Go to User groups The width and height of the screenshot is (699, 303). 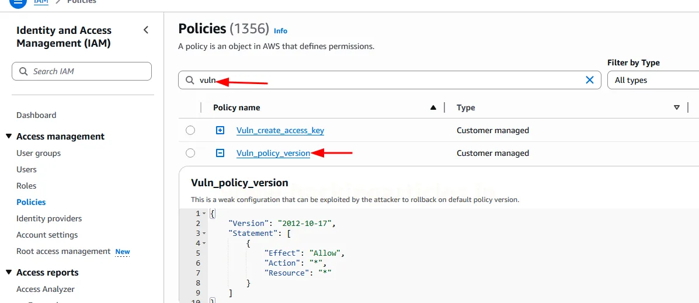(x=39, y=153)
